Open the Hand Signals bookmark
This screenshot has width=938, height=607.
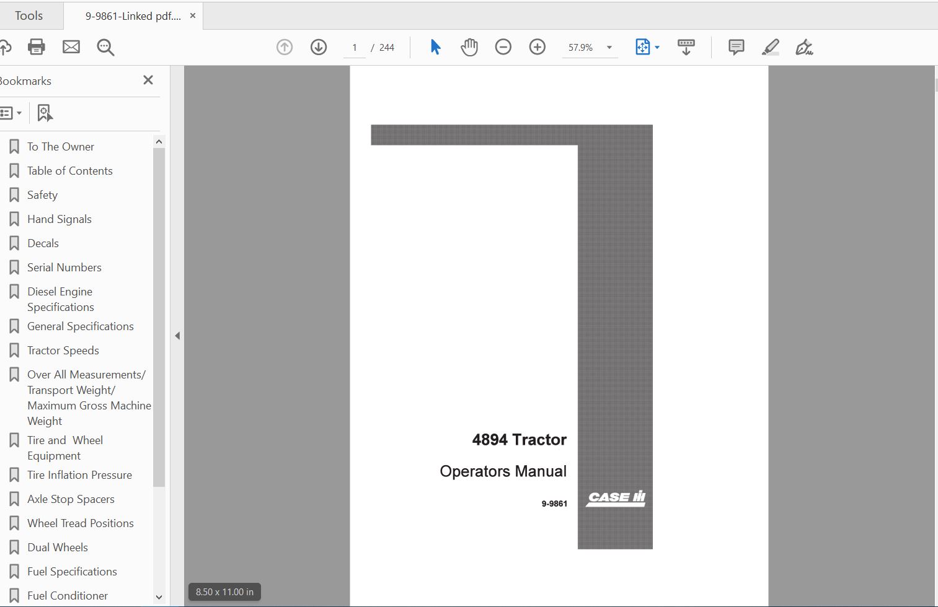[60, 219]
